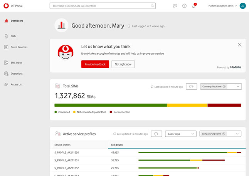This screenshot has height=176, width=249.
Task: Click the red Not connected bar segment
Action: 224,105
